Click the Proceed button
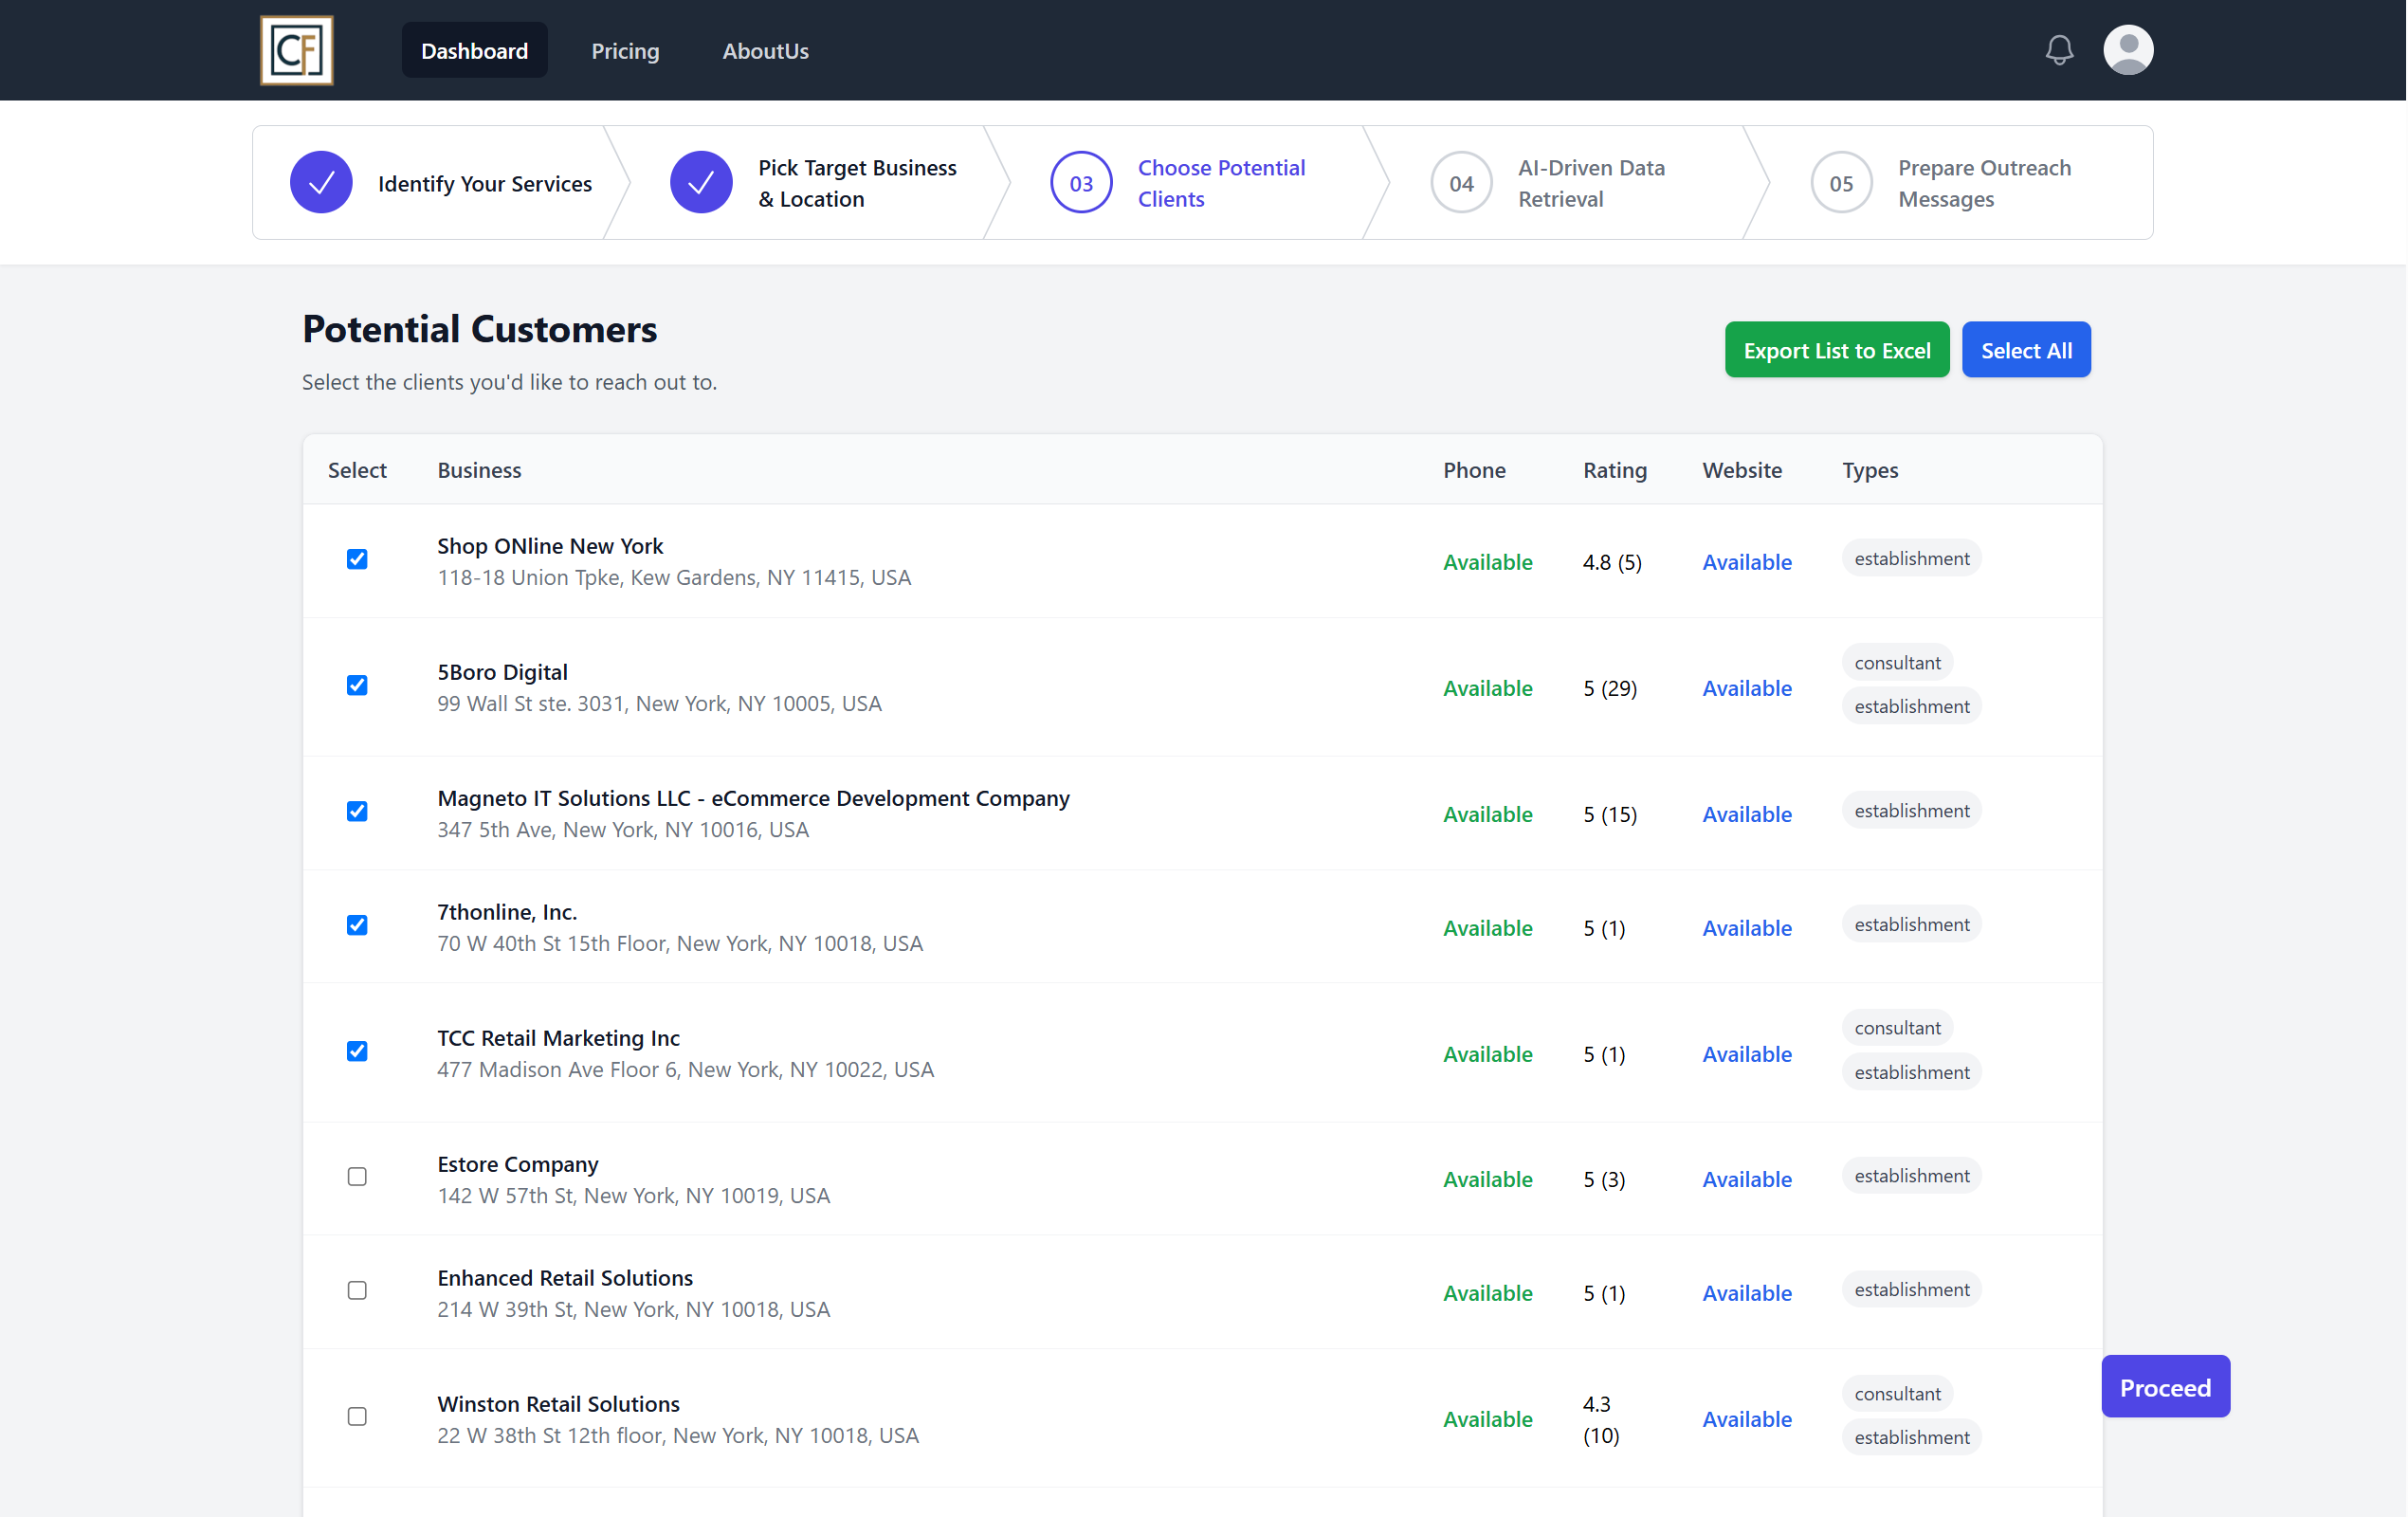 (x=2165, y=1387)
